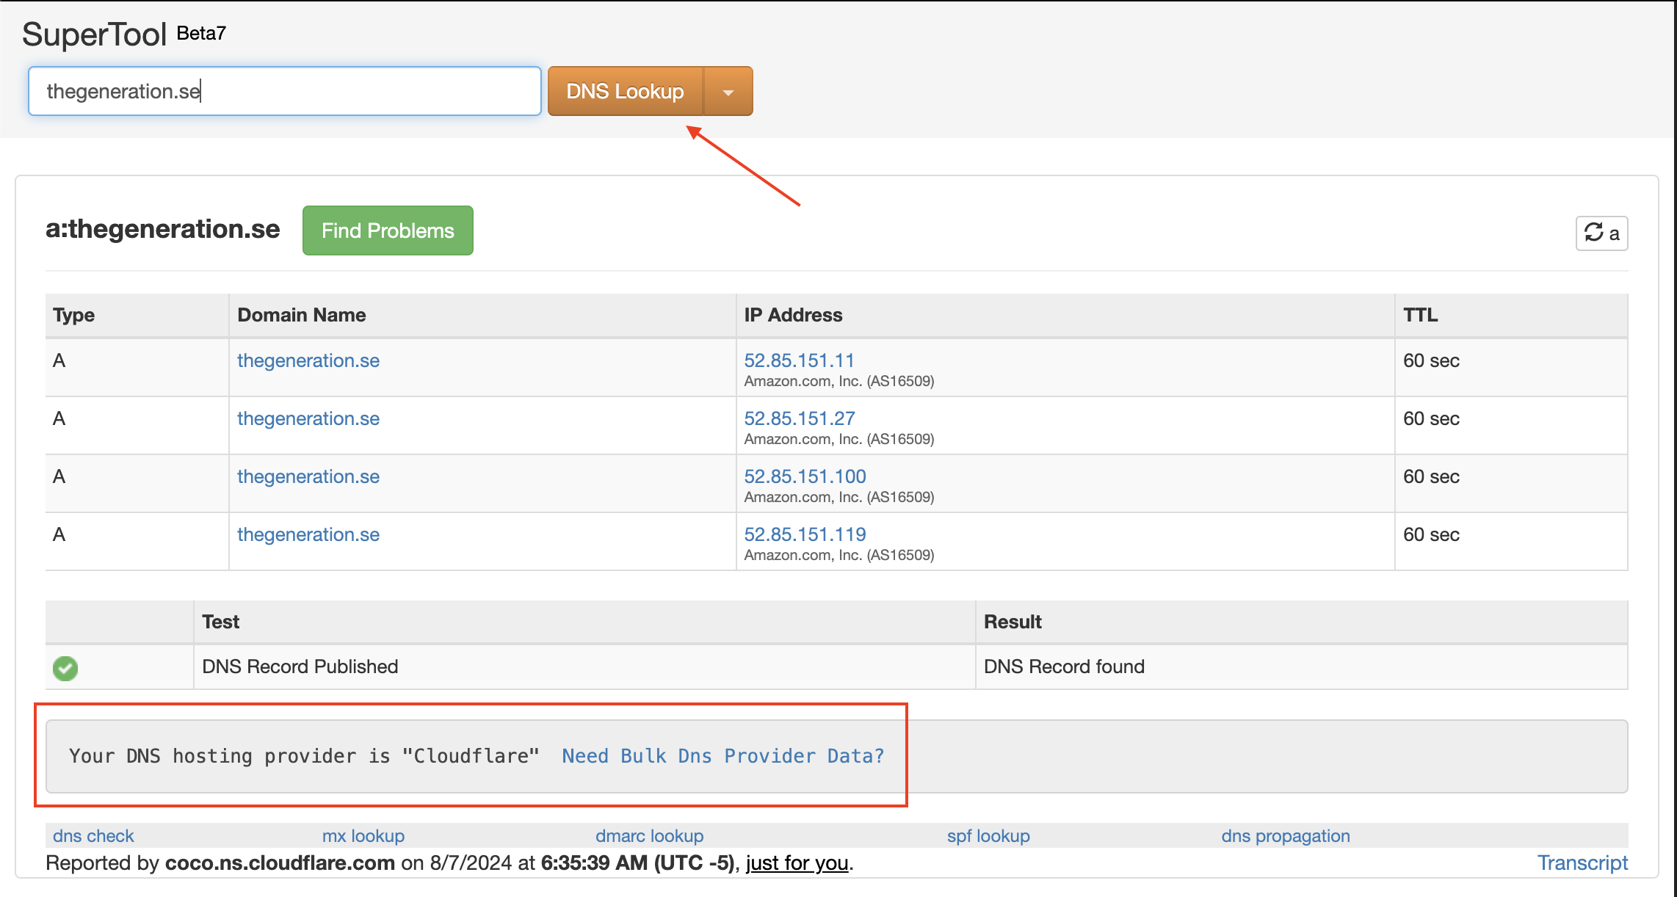The height and width of the screenshot is (897, 1677).
Task: Select the dmarc lookup link
Action: (x=649, y=836)
